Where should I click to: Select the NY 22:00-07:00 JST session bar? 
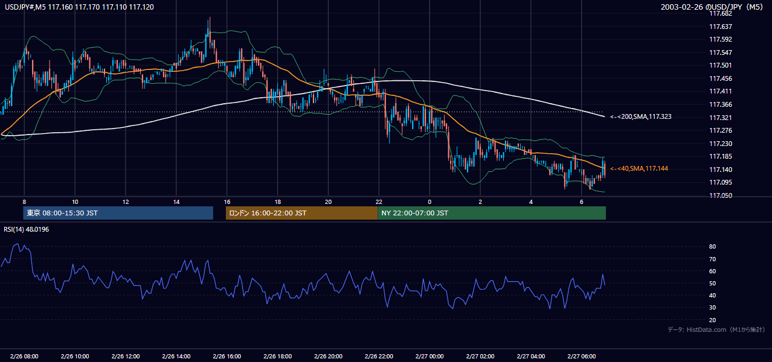point(492,213)
